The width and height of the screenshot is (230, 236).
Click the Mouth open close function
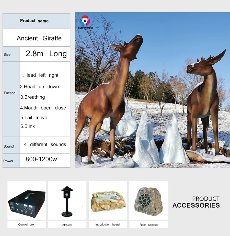(x=43, y=108)
